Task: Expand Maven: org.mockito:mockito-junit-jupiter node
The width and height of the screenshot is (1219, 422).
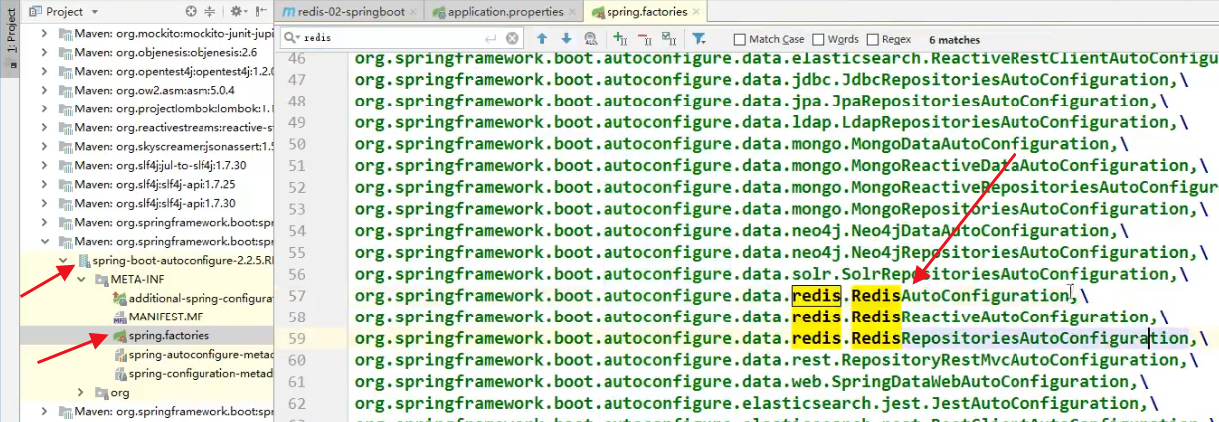Action: tap(45, 33)
